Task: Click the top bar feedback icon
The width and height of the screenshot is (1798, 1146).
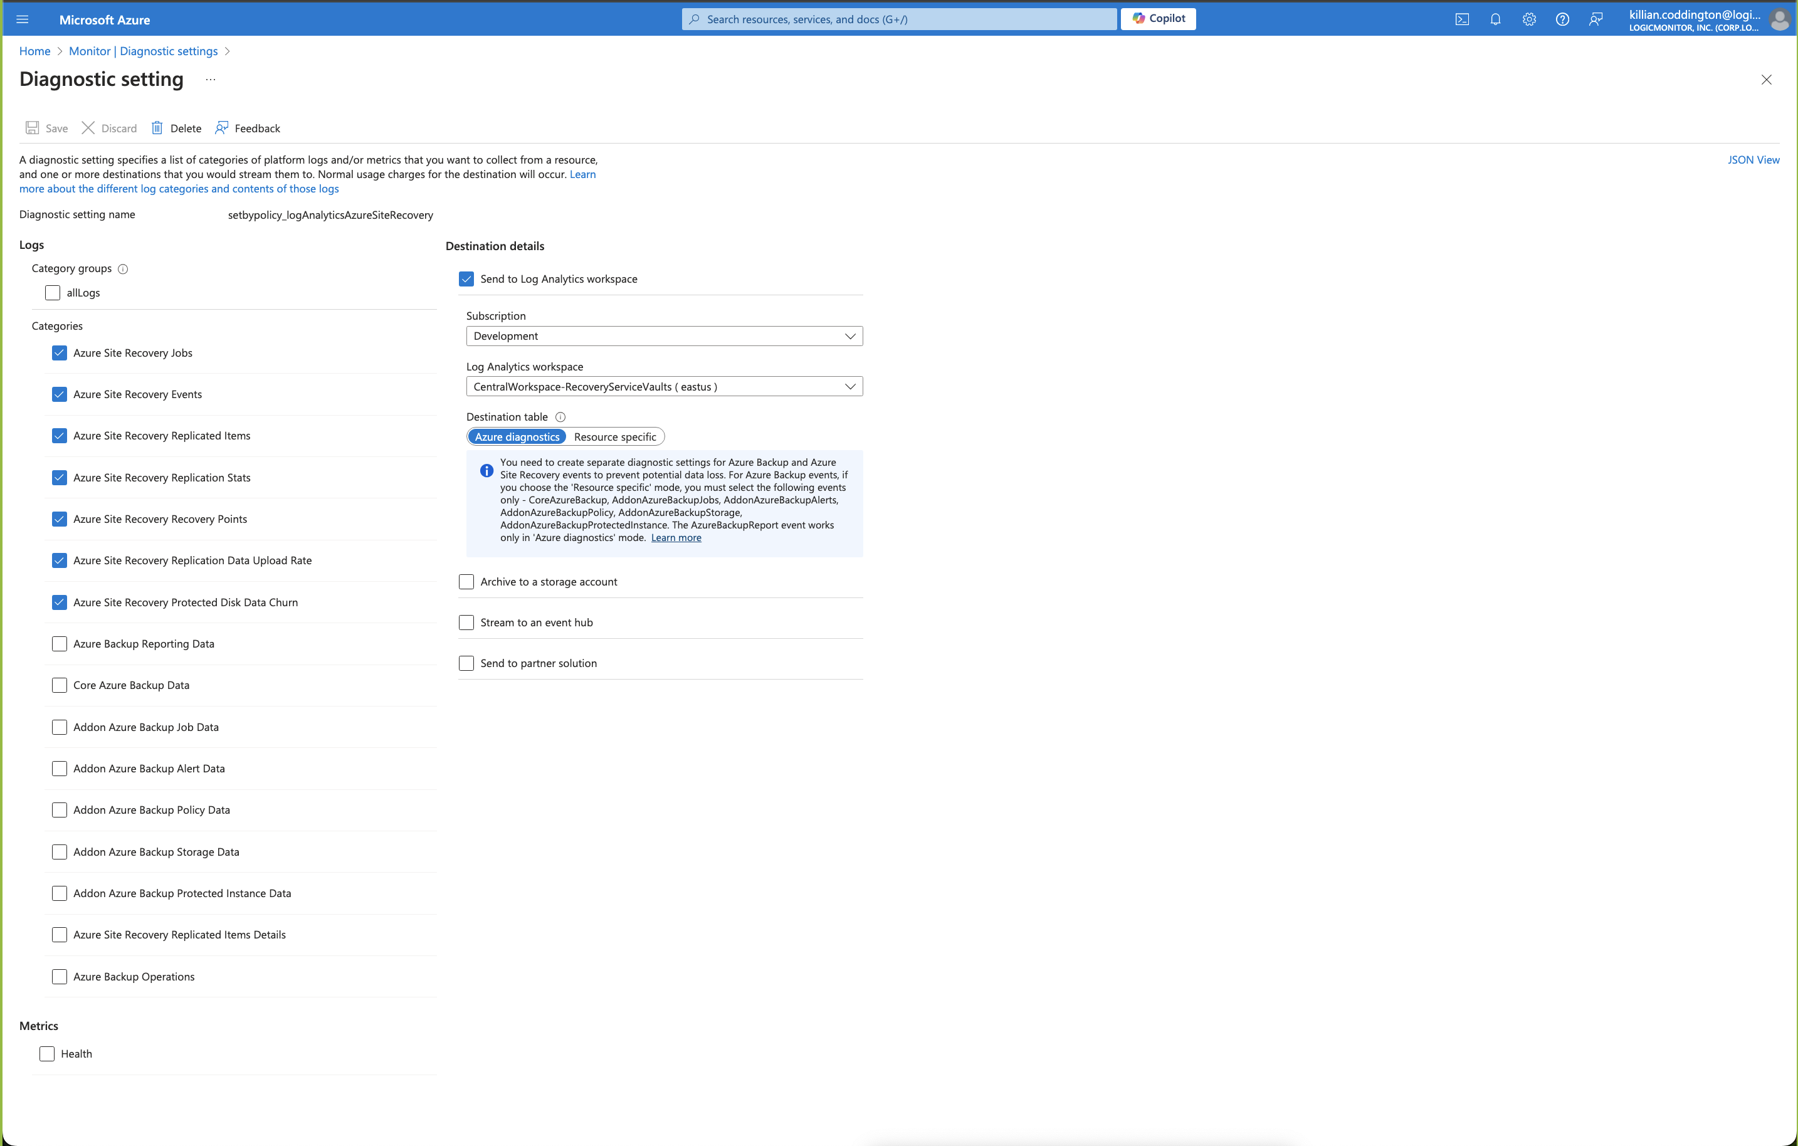Action: tap(1596, 19)
